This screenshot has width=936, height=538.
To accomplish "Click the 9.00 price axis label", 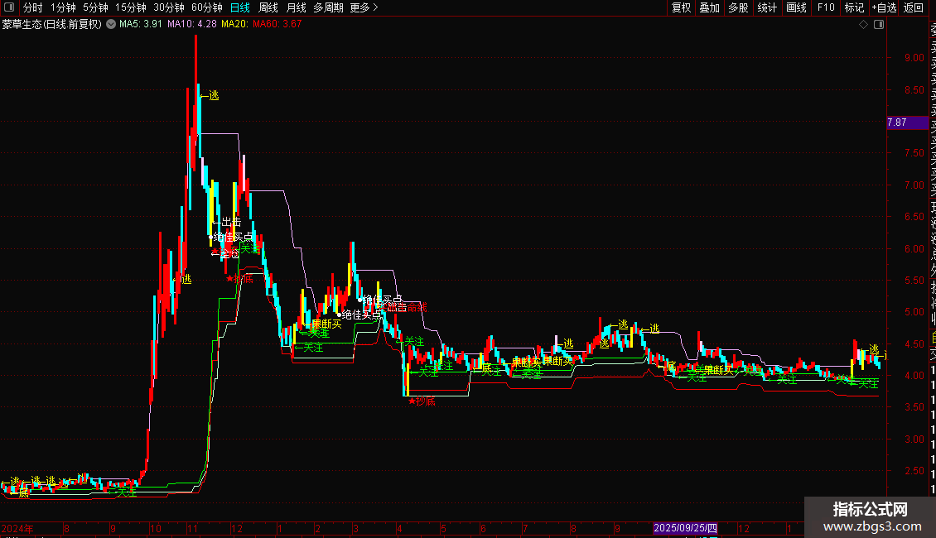I will 914,58.
